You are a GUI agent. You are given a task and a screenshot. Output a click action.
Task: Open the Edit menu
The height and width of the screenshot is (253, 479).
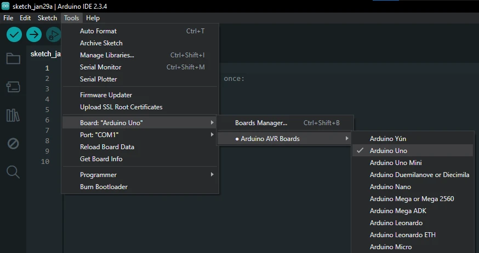point(25,18)
